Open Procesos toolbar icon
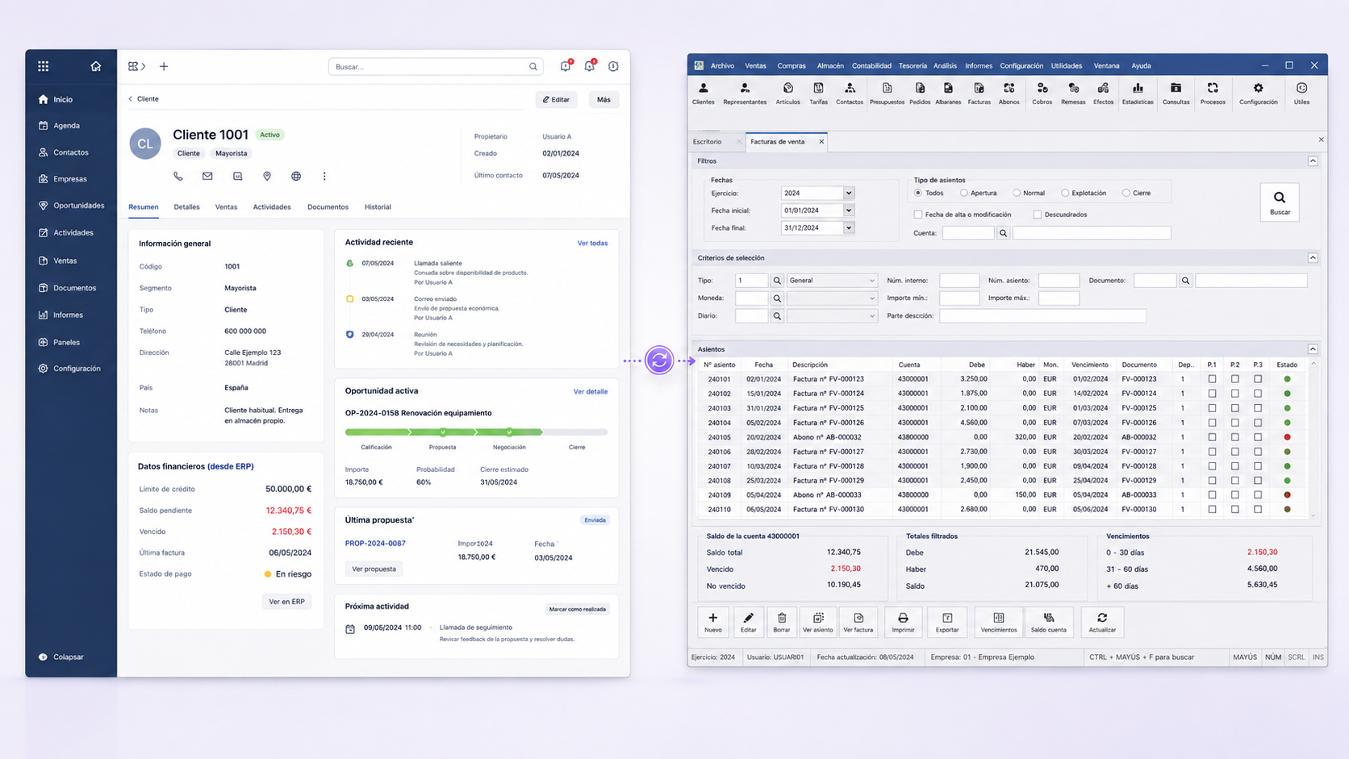This screenshot has width=1349, height=759. click(x=1213, y=93)
